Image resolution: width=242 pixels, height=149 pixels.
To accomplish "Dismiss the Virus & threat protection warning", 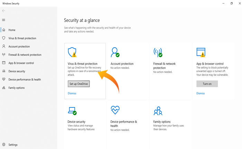I will click(x=72, y=93).
